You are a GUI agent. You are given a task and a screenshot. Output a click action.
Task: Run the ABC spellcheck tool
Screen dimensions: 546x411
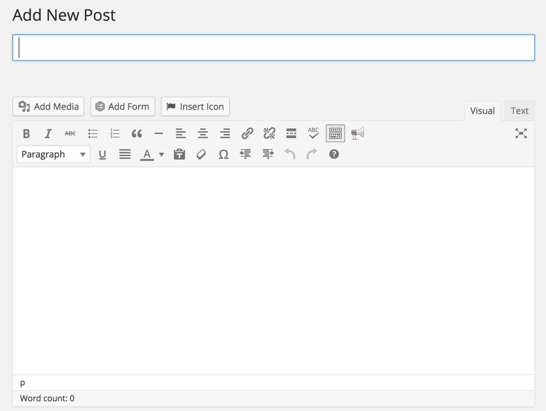(x=313, y=133)
